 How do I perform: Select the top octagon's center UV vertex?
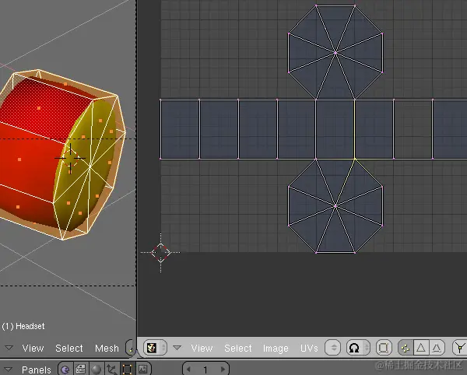(335, 53)
